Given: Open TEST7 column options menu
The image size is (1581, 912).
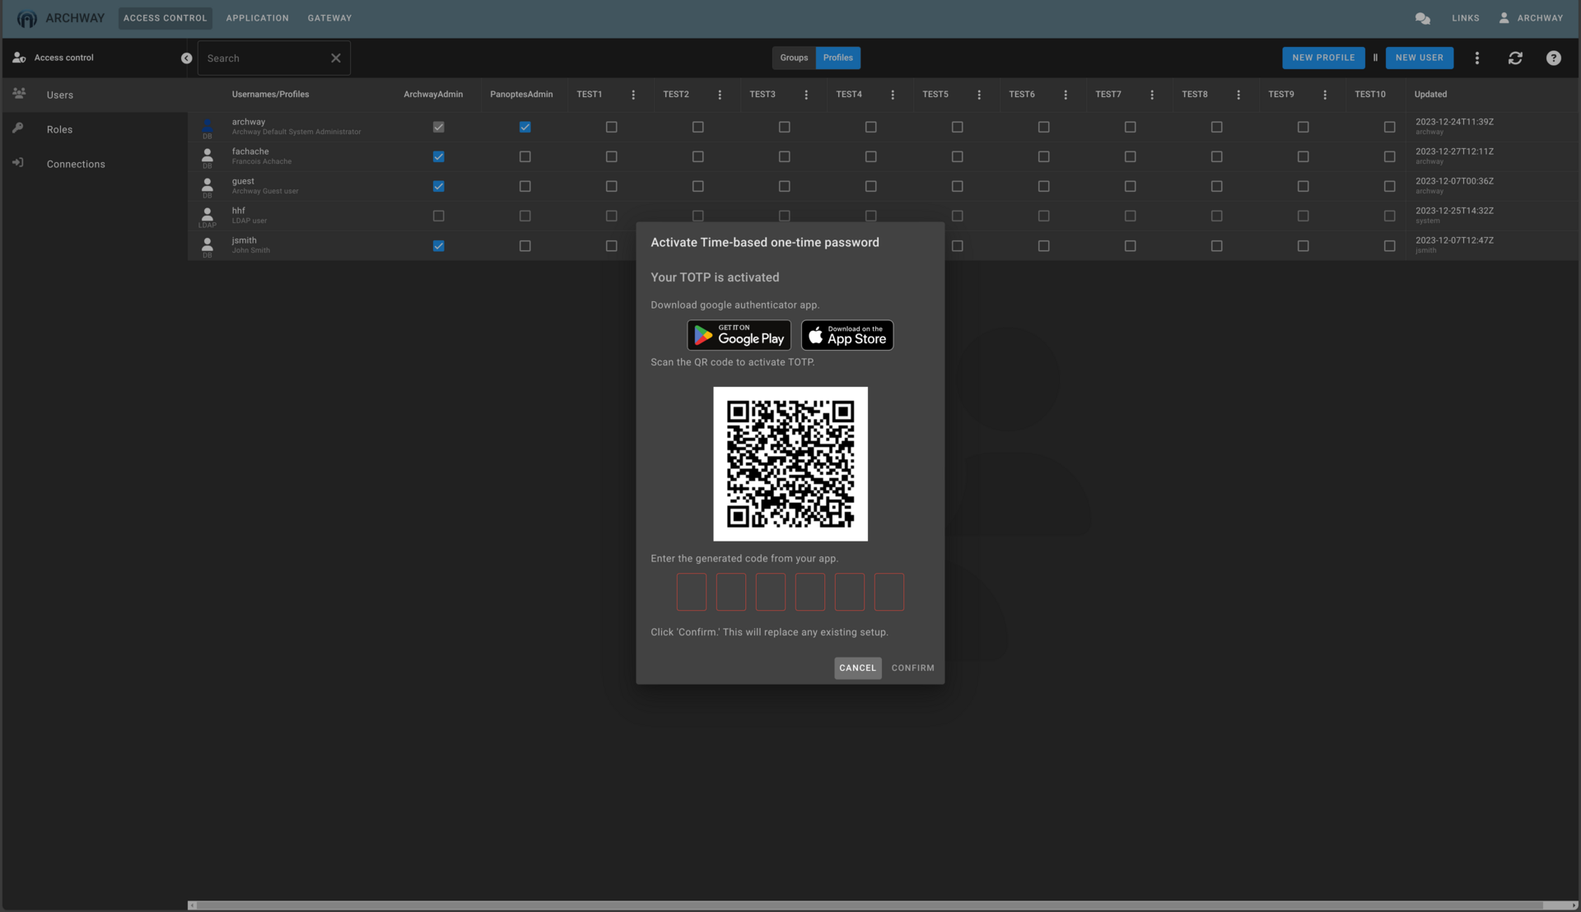Looking at the screenshot, I should (x=1152, y=95).
